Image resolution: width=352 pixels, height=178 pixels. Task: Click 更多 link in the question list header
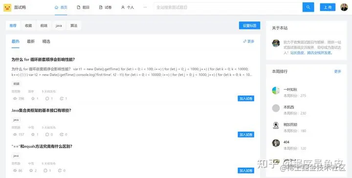tap(251, 41)
